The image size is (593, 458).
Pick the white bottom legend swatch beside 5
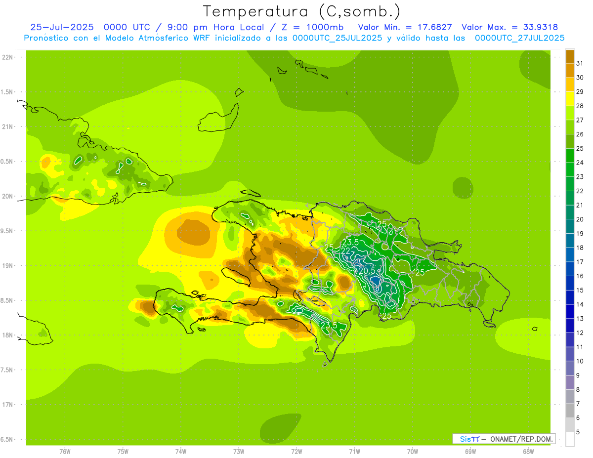570,439
